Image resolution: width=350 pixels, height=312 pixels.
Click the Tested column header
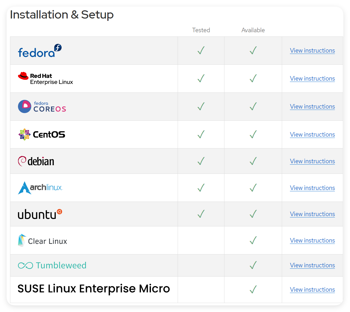tap(201, 30)
